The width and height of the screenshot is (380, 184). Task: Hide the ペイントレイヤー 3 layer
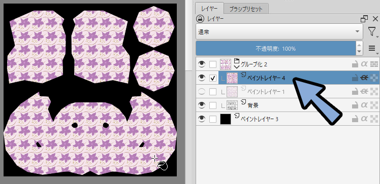pos(202,119)
